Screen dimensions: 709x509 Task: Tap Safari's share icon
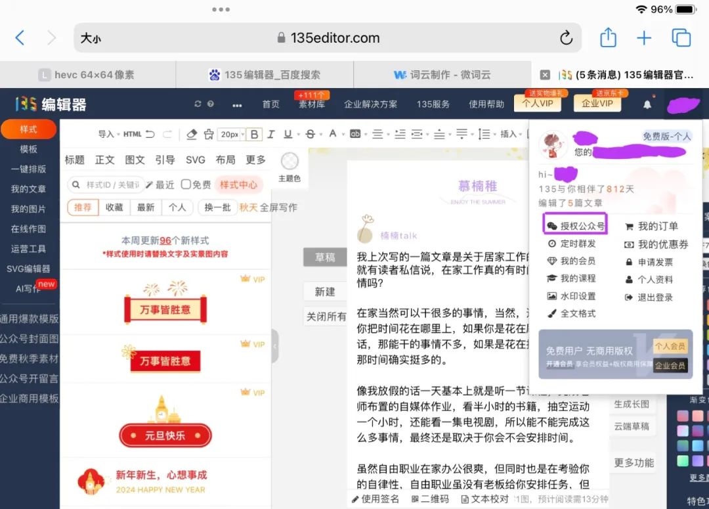click(609, 38)
